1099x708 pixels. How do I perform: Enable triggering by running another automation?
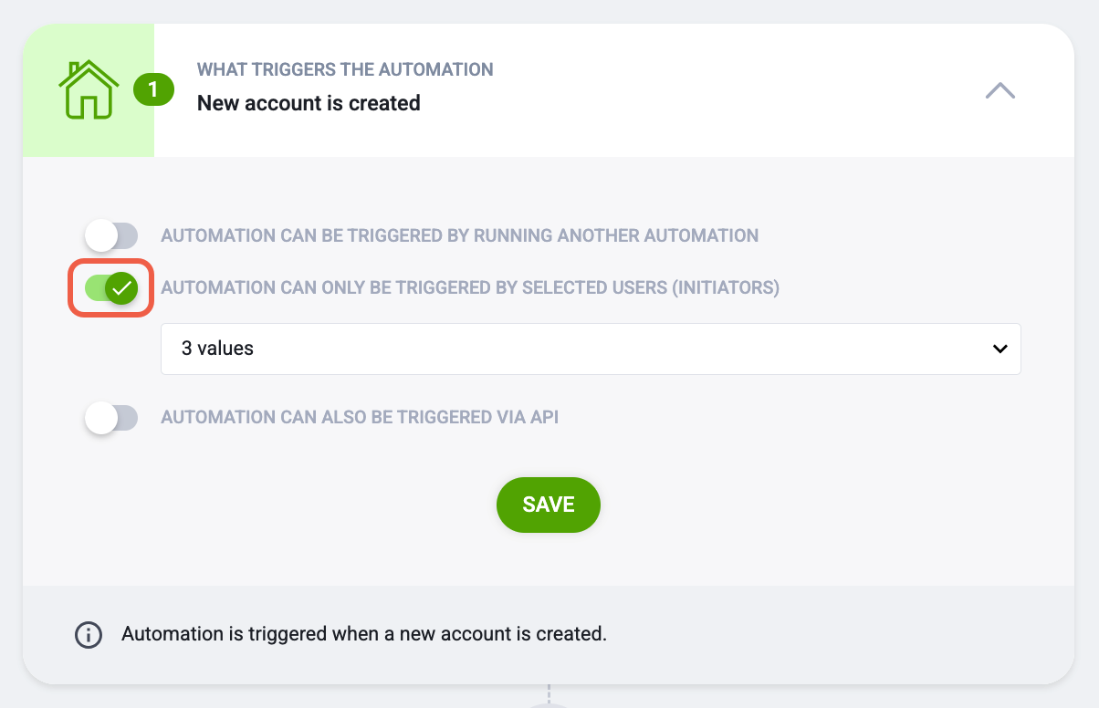coord(110,235)
